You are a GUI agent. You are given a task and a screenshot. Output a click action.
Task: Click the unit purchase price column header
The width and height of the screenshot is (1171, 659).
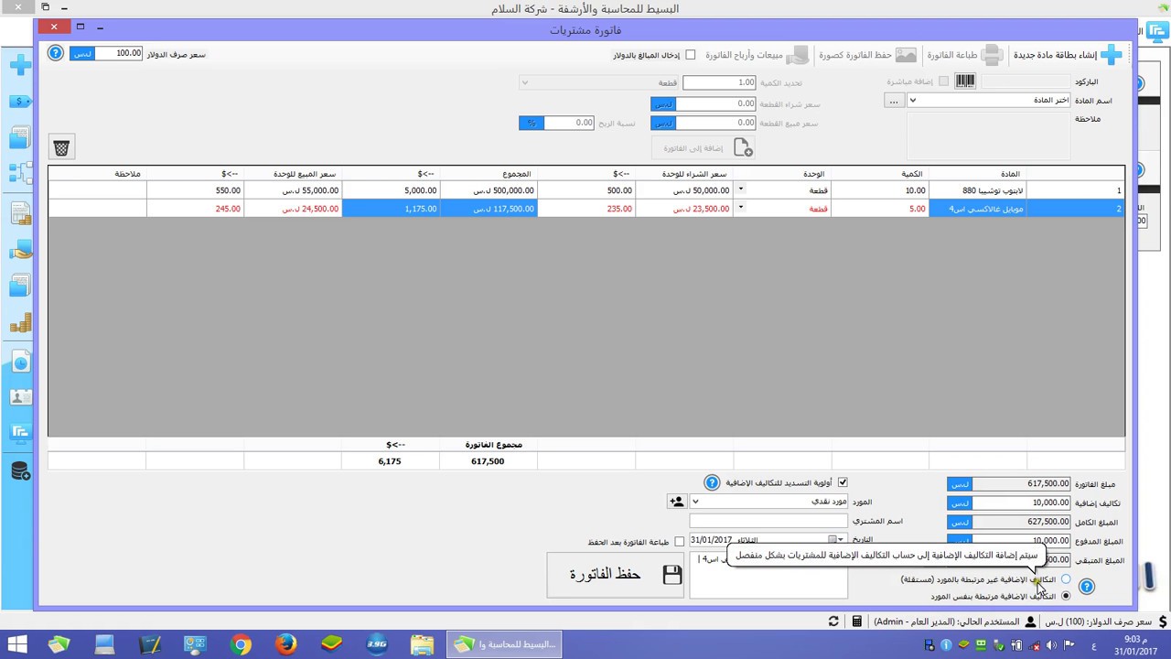pos(684,174)
